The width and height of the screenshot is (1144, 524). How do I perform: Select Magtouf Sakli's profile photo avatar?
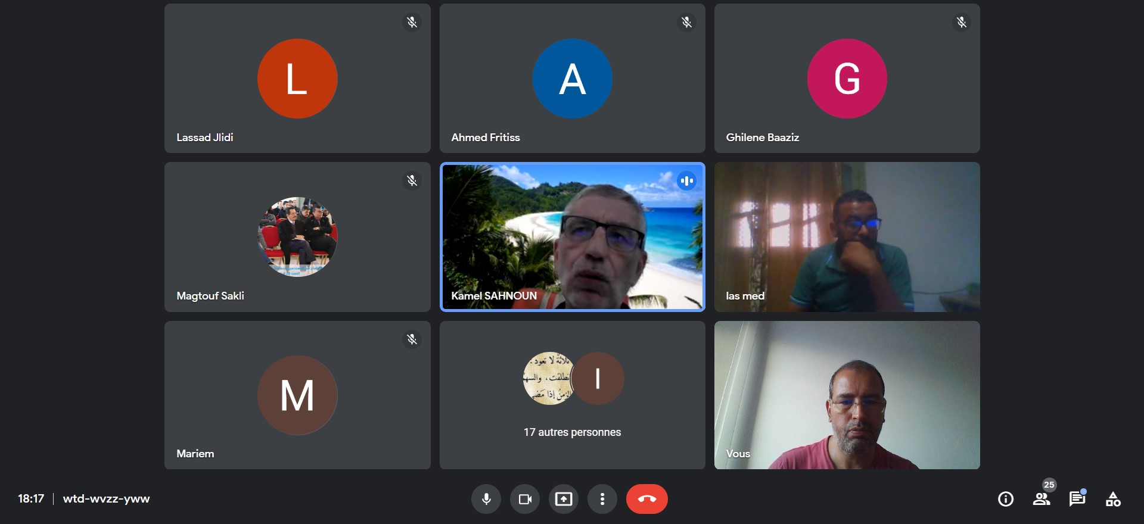(297, 237)
